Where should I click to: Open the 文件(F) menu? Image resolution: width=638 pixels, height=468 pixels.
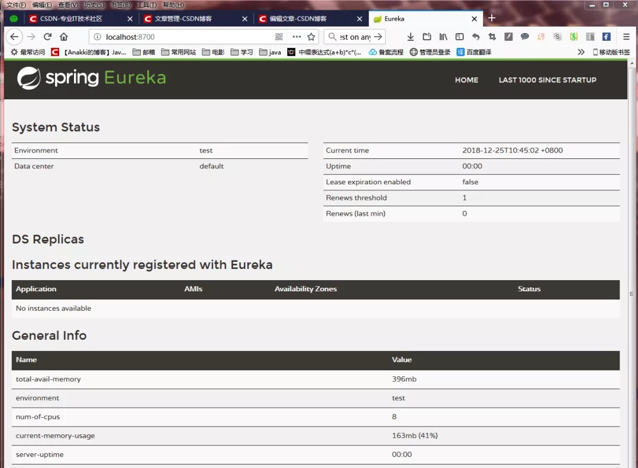(16, 5)
